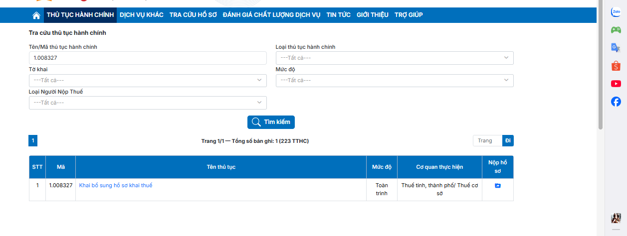Expand the Tờ khai dropdown
This screenshot has width=627, height=236.
[x=148, y=80]
